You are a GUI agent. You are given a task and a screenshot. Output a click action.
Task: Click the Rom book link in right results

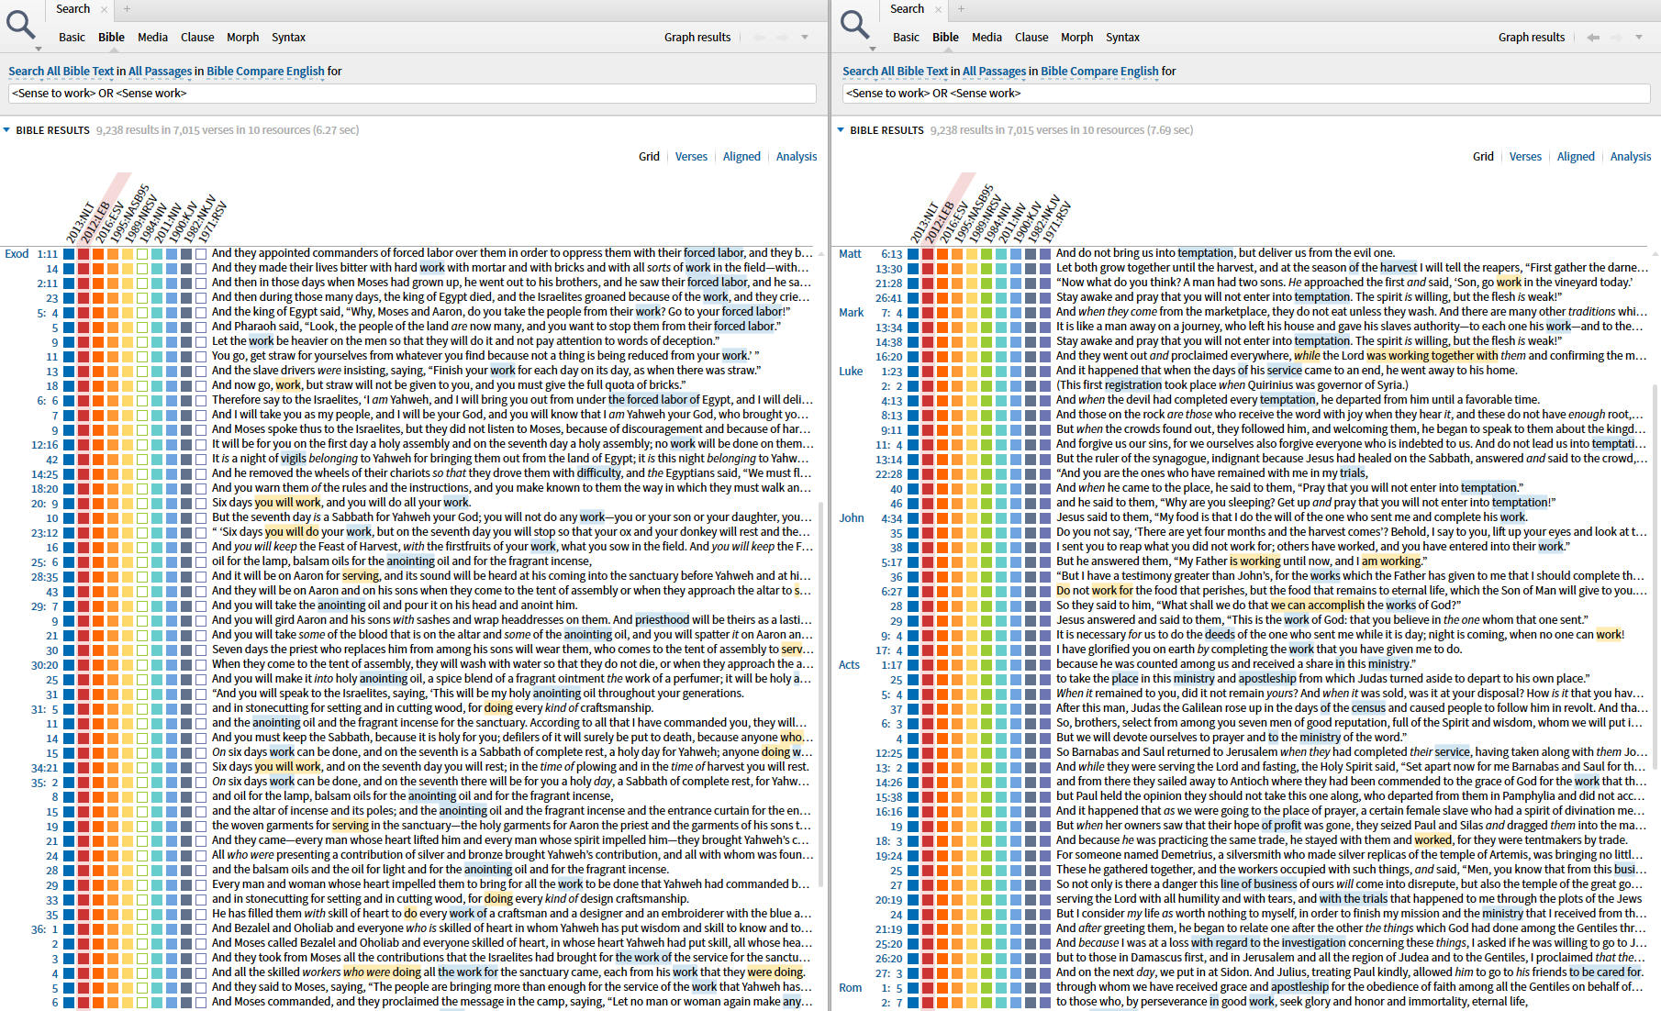(x=850, y=988)
